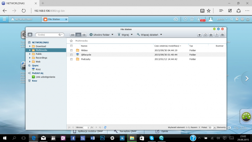
Task: Check the box for Podcasty folder
Action: coord(71,59)
